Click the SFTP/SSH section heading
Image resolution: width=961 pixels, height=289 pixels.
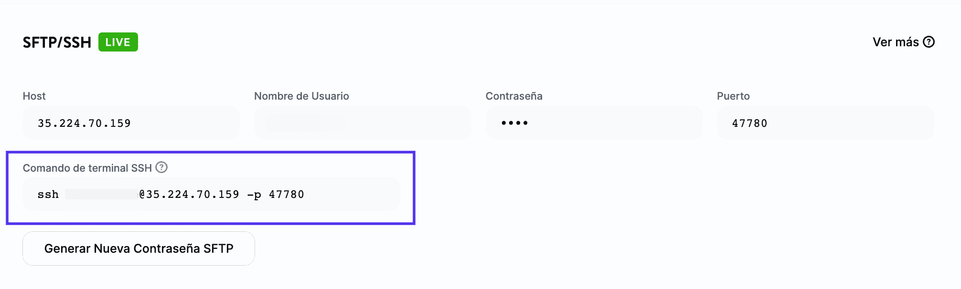[57, 42]
